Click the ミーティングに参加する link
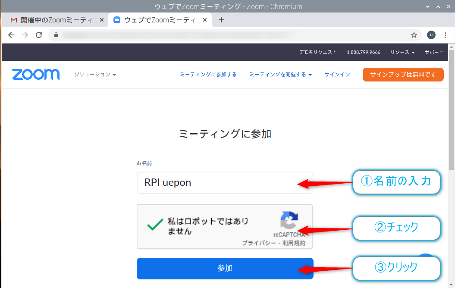The height and width of the screenshot is (288, 455). (208, 75)
